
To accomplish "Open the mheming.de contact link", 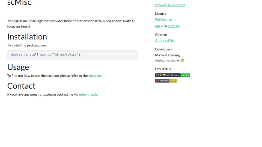I will 88,94.
